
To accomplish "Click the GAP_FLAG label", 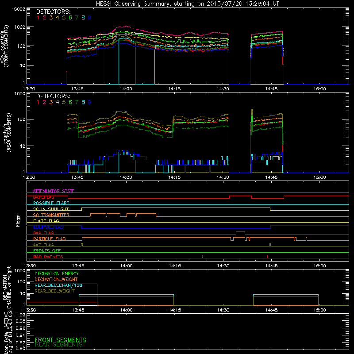I will [x=43, y=197].
